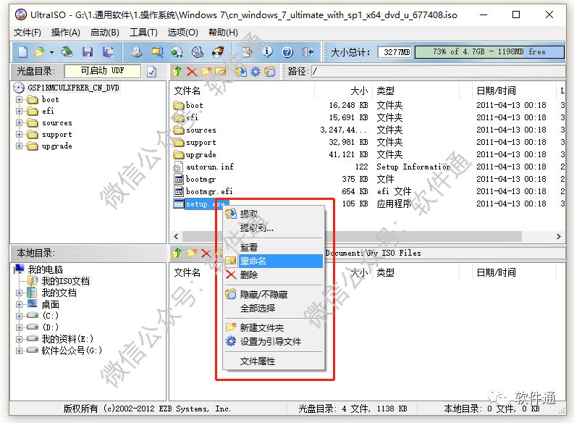
Task: Click the checksum verify toolbar icon
Action: coord(247,52)
